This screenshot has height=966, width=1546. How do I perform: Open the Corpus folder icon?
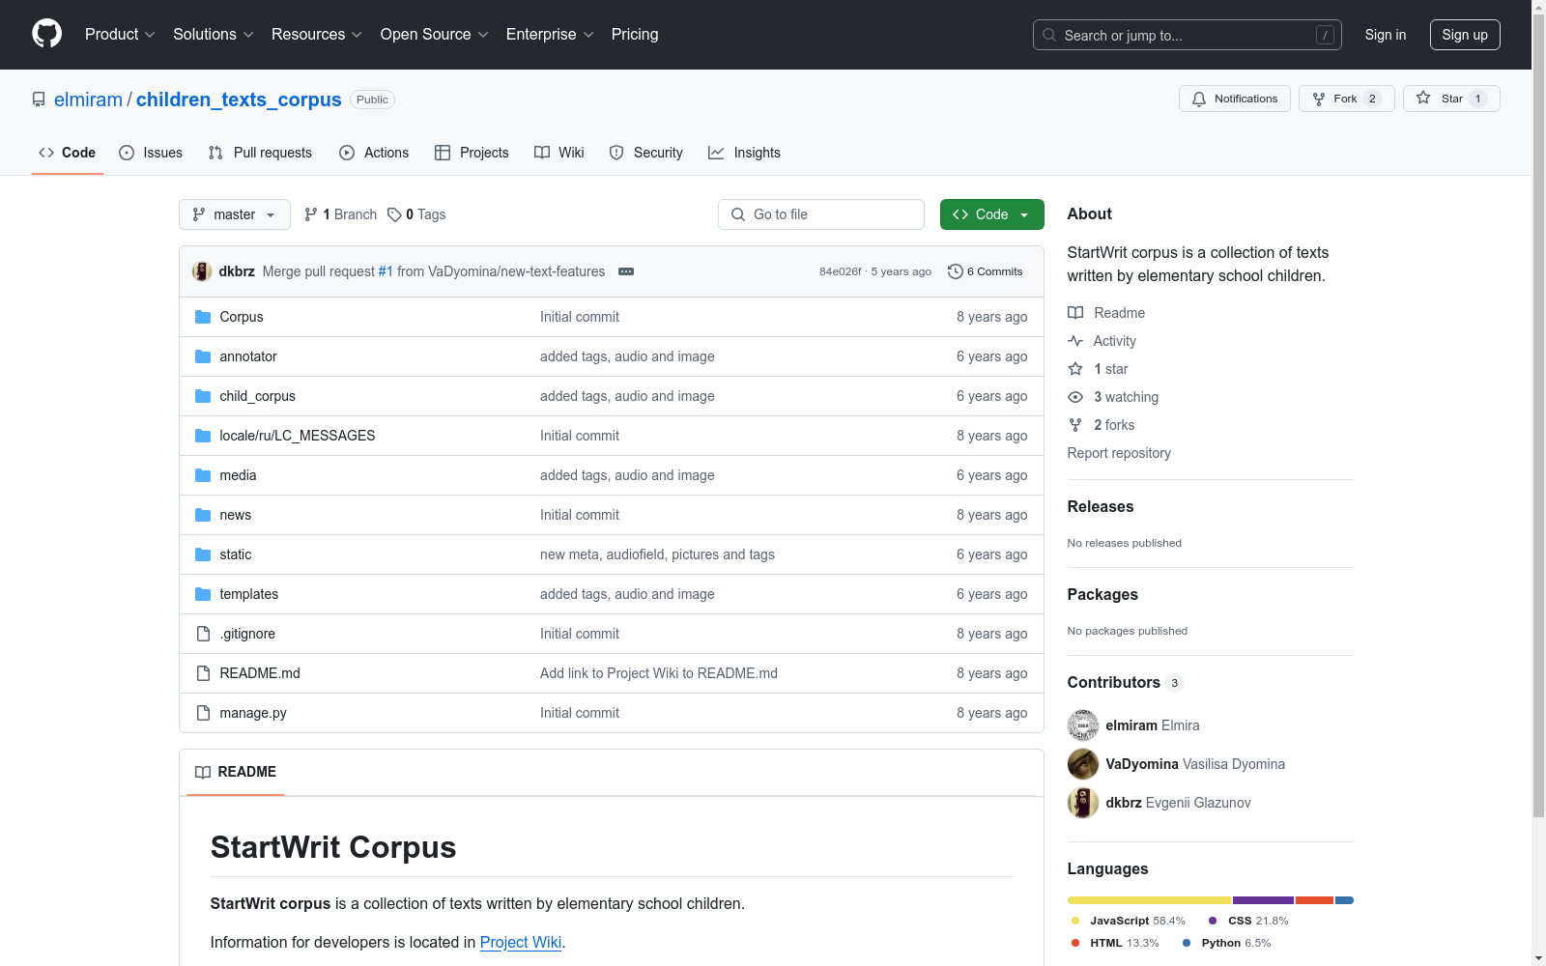tap(203, 317)
